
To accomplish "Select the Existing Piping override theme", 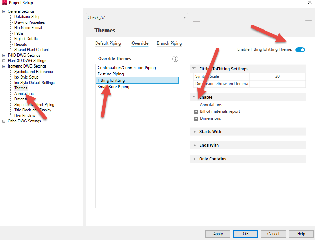I will [111, 74].
